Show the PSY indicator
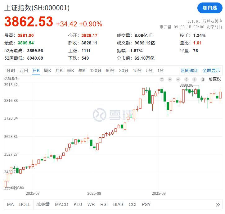The width and height of the screenshot is (225, 214). (x=146, y=204)
